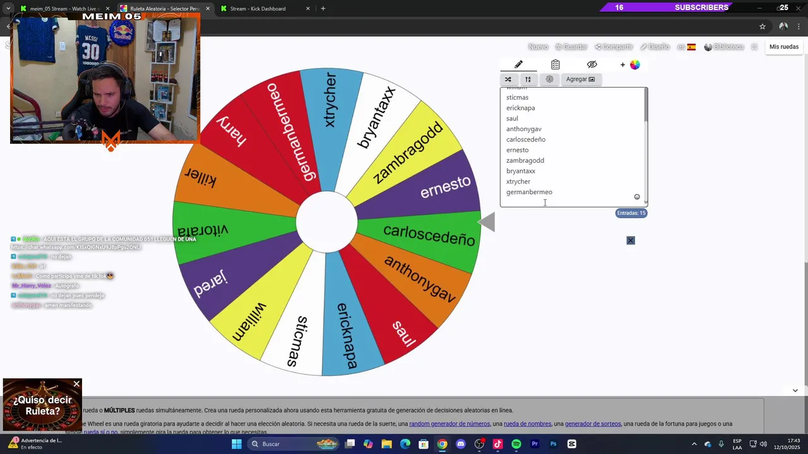Close the ad with the blue X
The image size is (808, 454).
[x=631, y=240]
